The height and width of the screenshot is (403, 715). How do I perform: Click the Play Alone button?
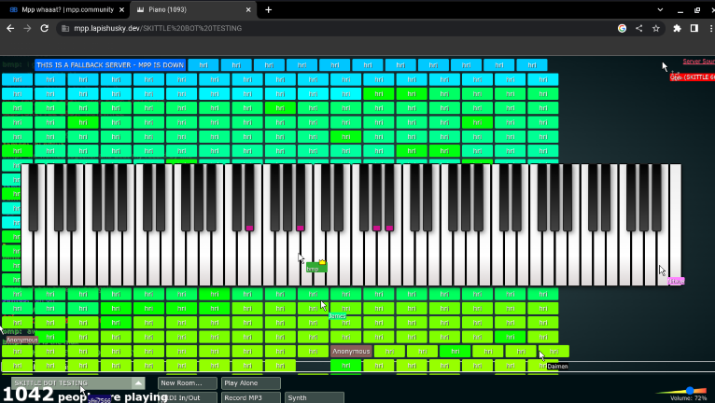[251, 383]
